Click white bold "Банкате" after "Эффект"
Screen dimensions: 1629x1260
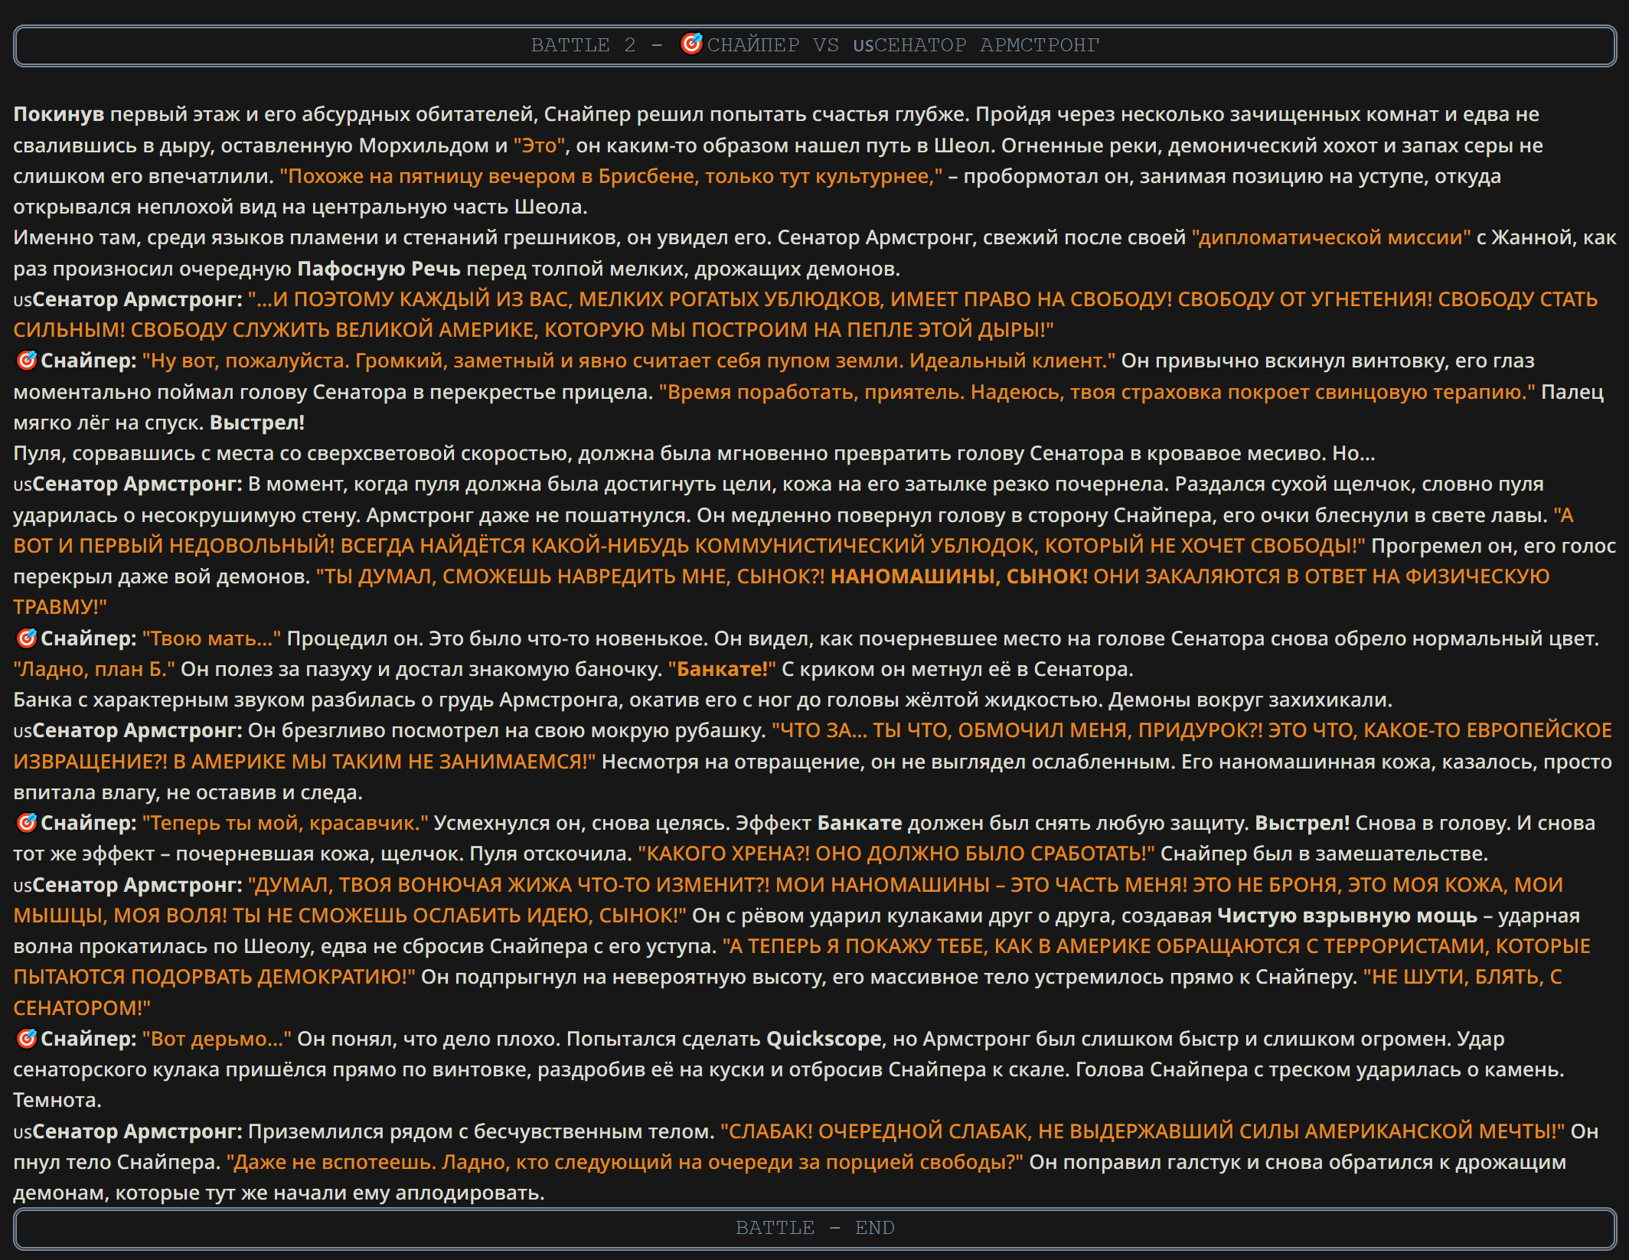(860, 823)
